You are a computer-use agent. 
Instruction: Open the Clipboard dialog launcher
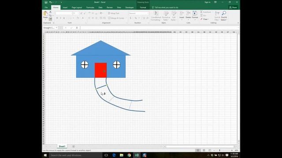click(54, 23)
